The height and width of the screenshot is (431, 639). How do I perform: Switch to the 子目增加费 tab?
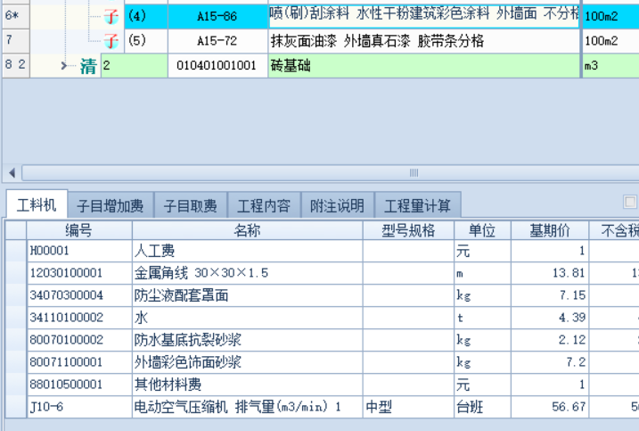click(111, 206)
